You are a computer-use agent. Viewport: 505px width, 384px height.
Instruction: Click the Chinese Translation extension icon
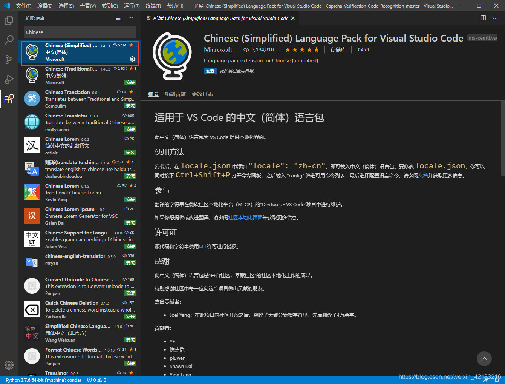(32, 99)
